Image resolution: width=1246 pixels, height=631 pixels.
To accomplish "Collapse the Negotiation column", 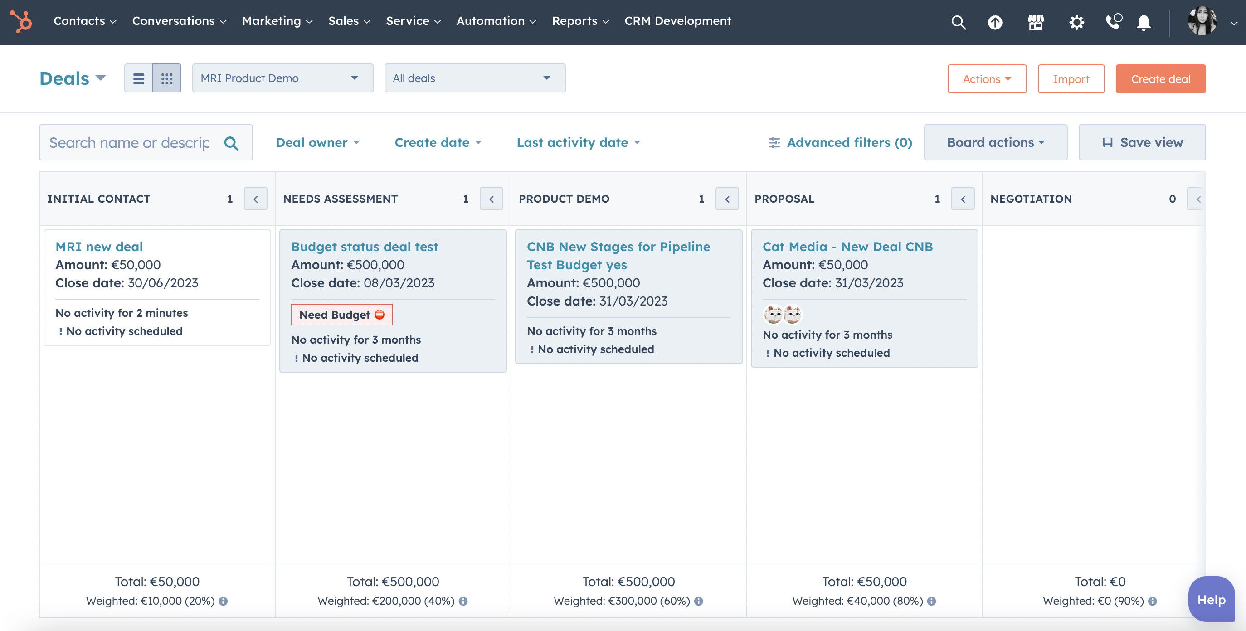I will (1197, 199).
